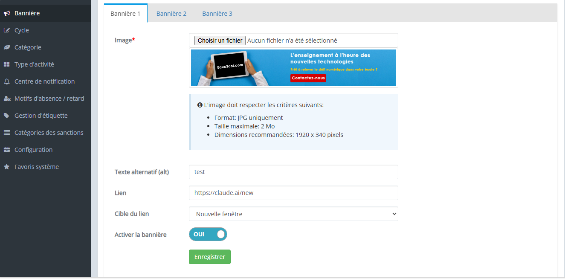Click the tag icon for Gestion d'étiquette
This screenshot has height=279, width=565.
[7, 116]
